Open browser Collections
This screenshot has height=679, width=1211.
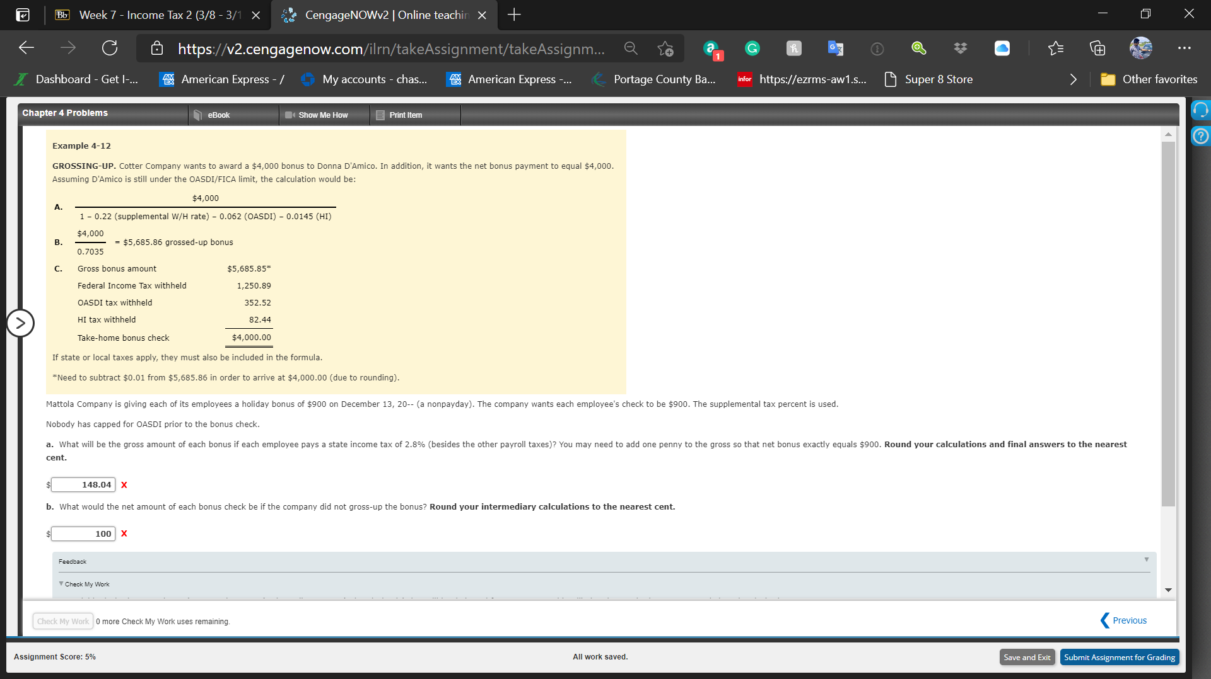coord(1097,48)
